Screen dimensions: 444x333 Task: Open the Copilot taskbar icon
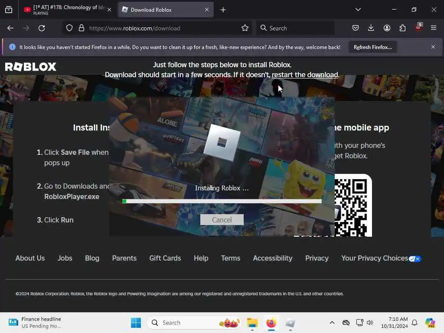click(430, 323)
